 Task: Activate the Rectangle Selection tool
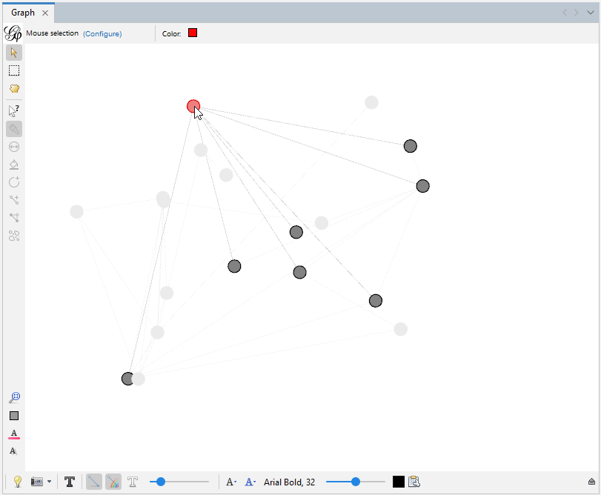tap(13, 70)
